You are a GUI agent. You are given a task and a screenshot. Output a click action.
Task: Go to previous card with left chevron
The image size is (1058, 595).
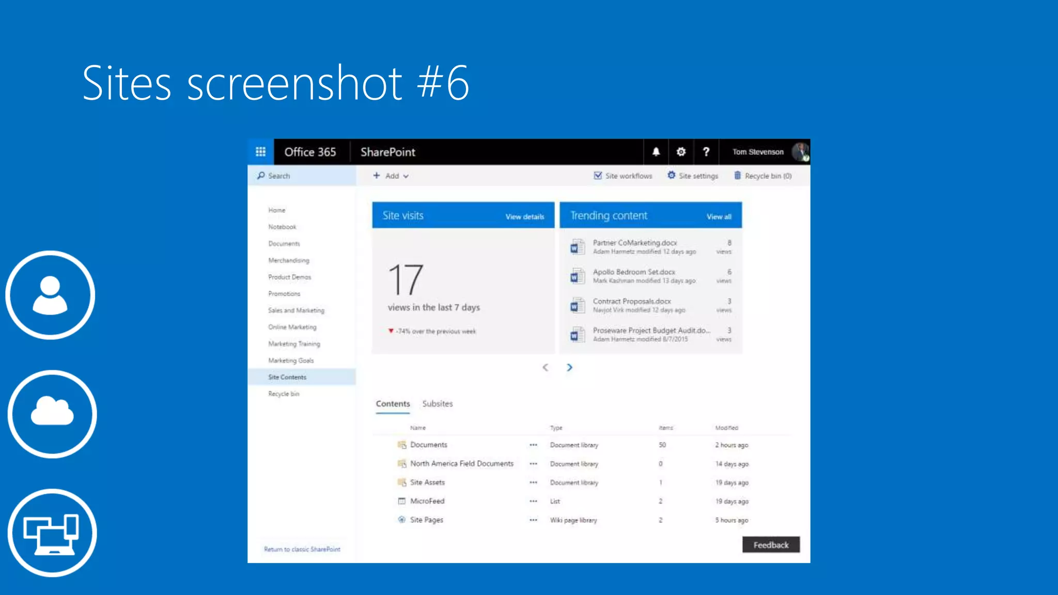pos(545,367)
